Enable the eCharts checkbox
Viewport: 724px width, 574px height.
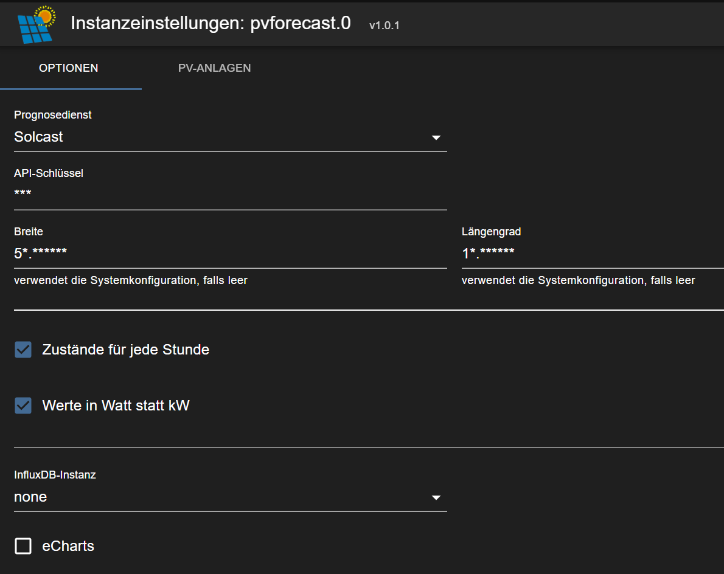coord(23,546)
